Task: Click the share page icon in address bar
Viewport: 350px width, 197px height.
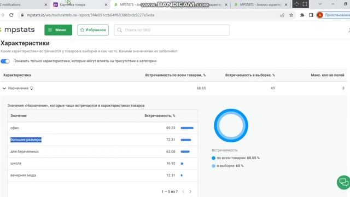Action: (282, 15)
